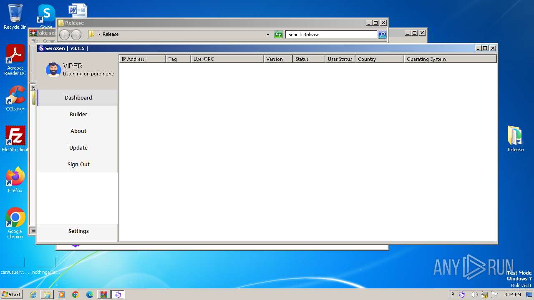Select the Update menu entry
Screen dimensions: 534x300
78,147
